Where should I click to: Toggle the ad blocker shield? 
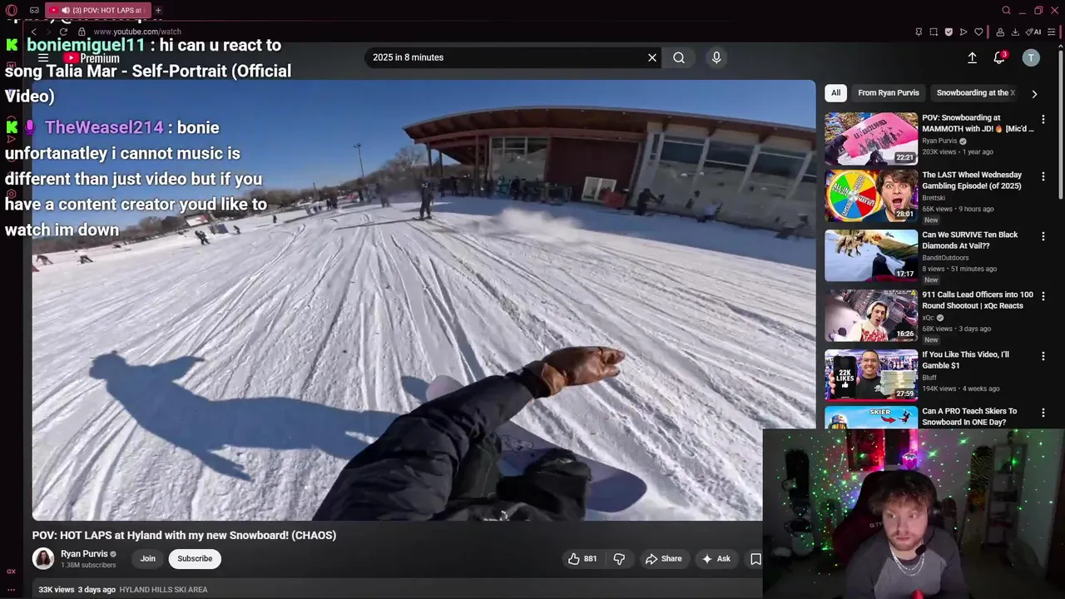pyautogui.click(x=949, y=32)
